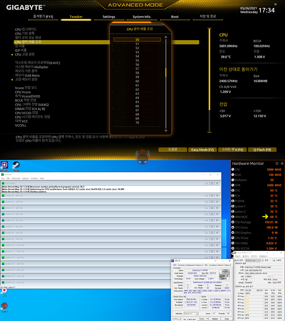
Task: Select multiplier 50 in the ratio list
Action: 137,39
